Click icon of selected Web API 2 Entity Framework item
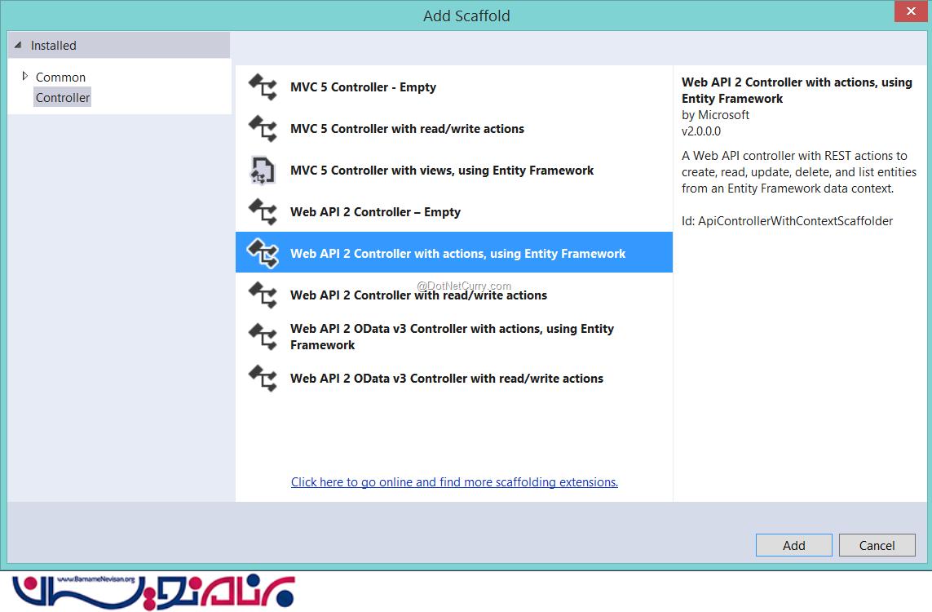The height and width of the screenshot is (612, 932). click(263, 253)
